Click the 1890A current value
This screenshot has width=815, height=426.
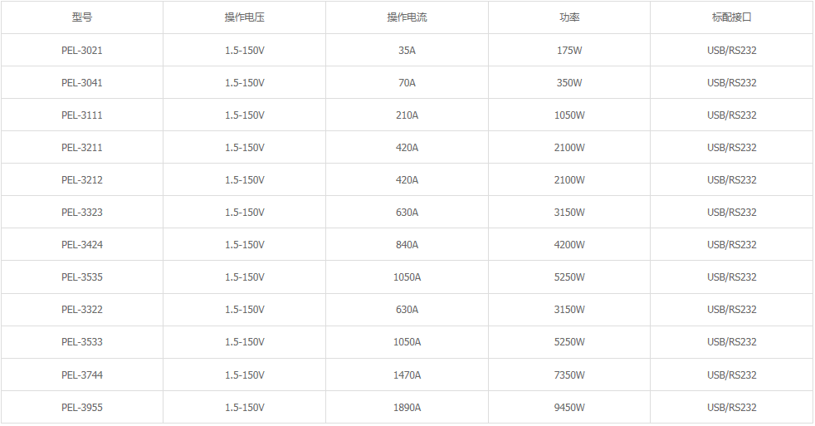point(407,408)
